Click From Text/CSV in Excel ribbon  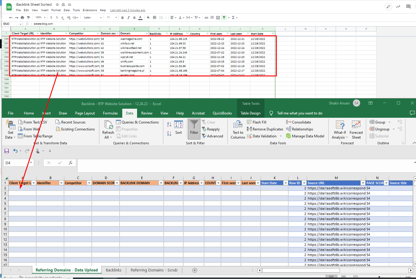click(x=33, y=122)
